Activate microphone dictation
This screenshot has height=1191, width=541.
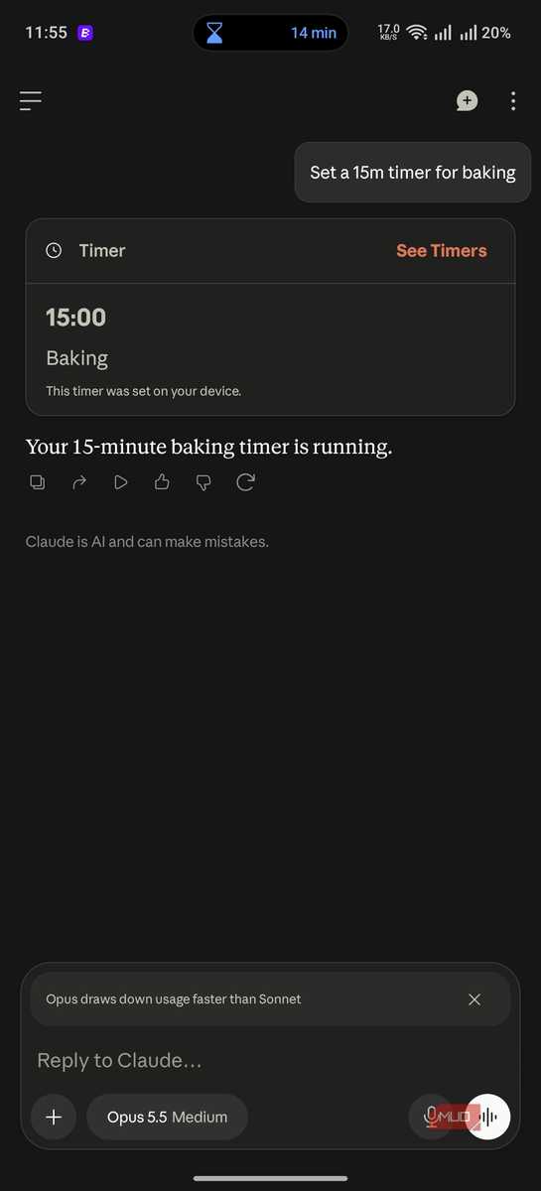point(431,1118)
